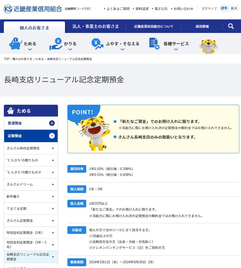Go to the ためる breadcrumb
241x268 pixels.
[x=39, y=59]
